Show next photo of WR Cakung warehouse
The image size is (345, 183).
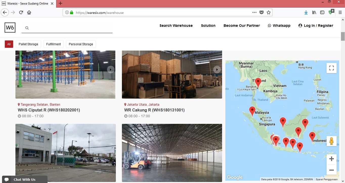[217, 69]
